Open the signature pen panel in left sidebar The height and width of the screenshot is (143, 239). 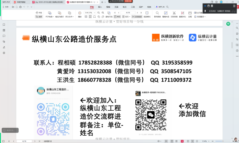pos(4,47)
